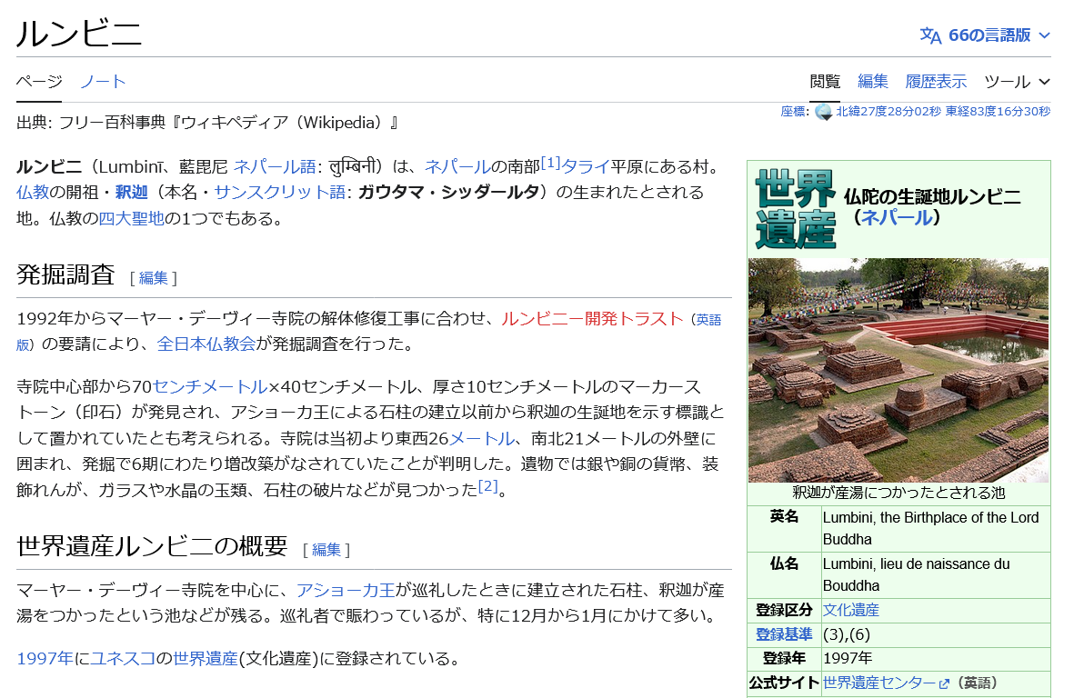
Task: Follow the ネパール link in intro paragraph
Action: (x=457, y=166)
